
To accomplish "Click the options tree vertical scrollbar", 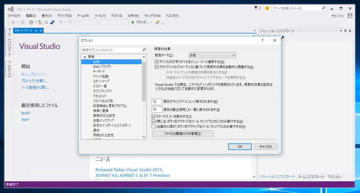I will tap(144, 96).
